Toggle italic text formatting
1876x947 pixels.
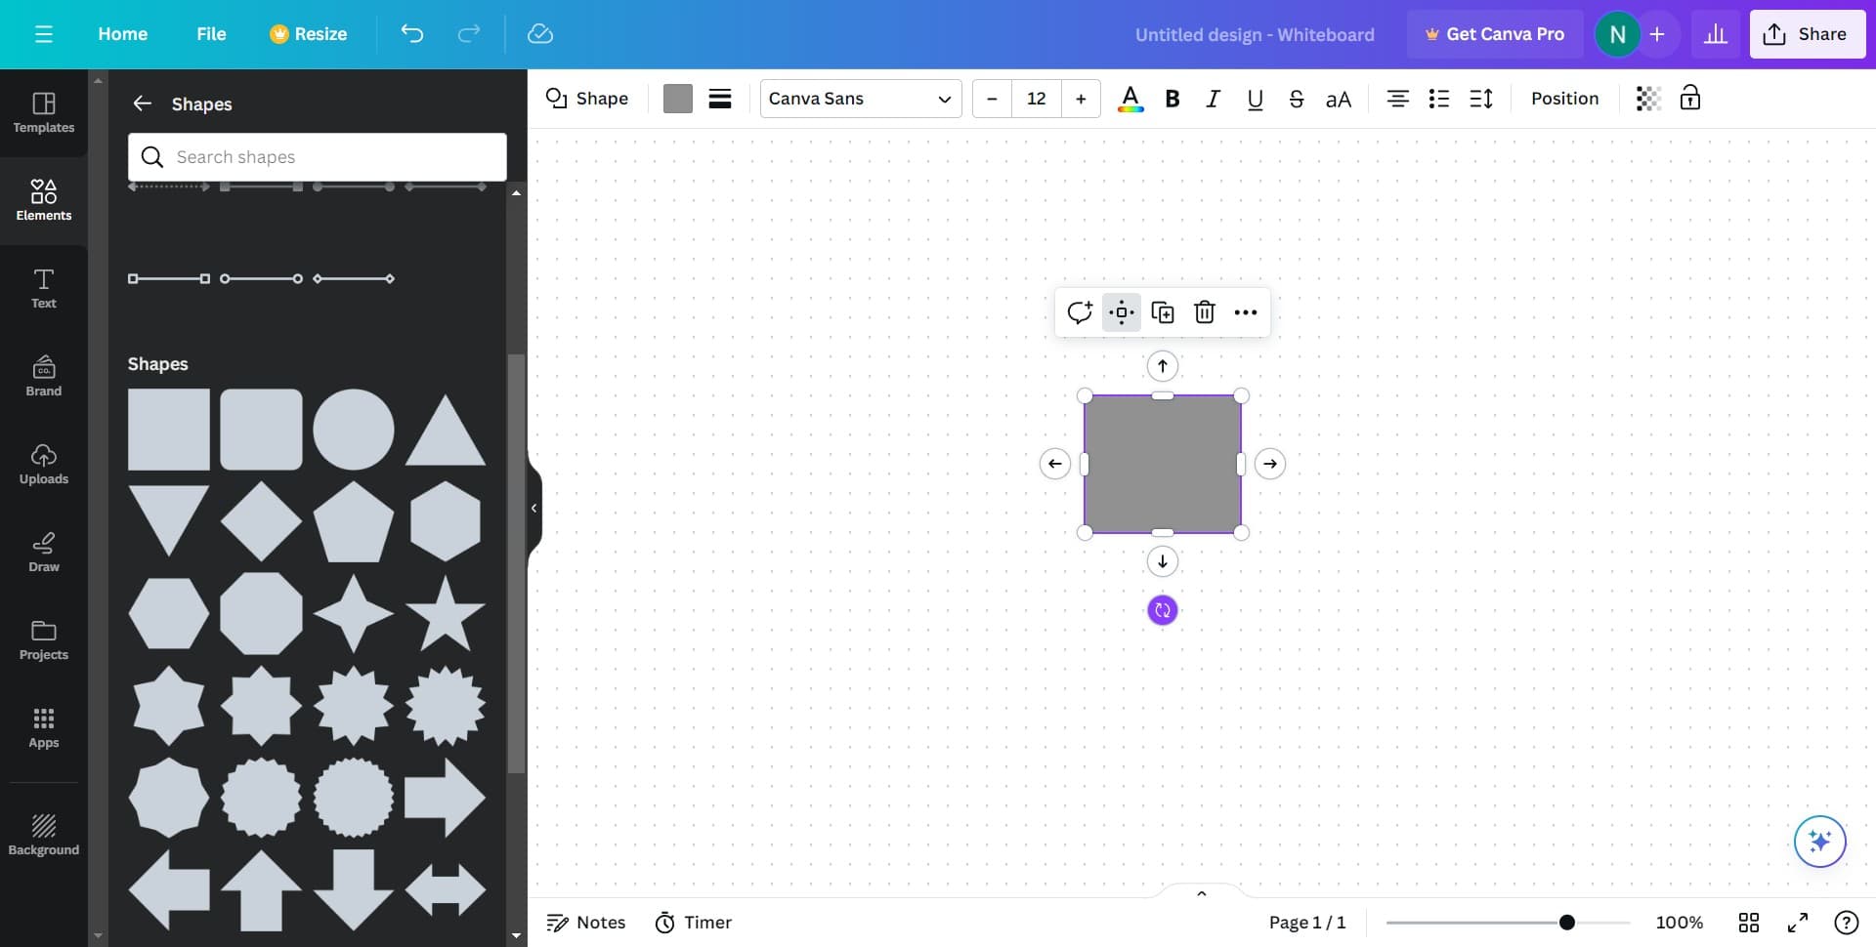click(x=1213, y=99)
